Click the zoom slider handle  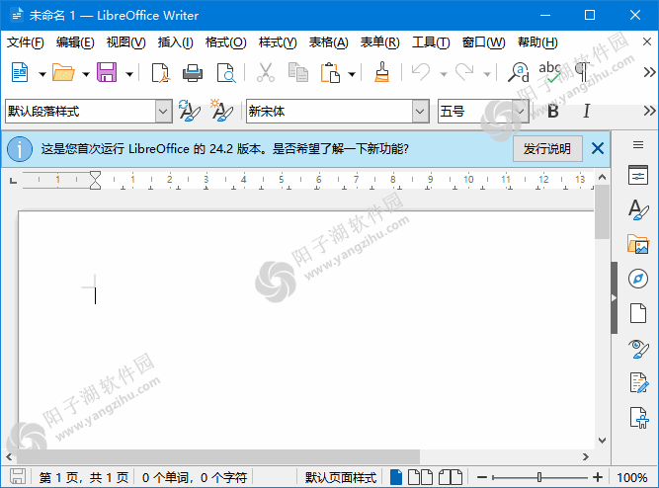[539, 477]
